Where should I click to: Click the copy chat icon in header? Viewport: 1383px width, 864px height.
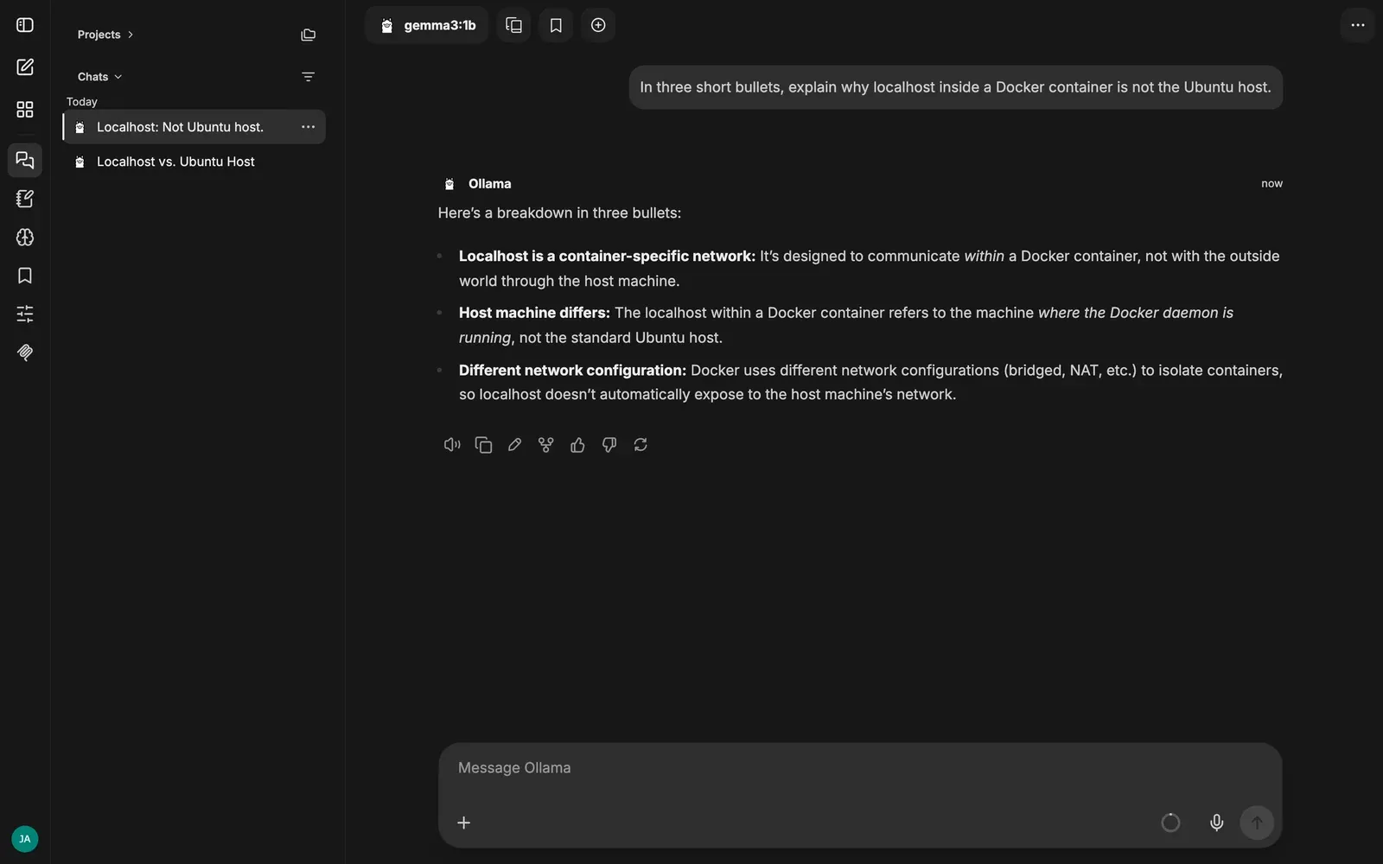point(513,25)
